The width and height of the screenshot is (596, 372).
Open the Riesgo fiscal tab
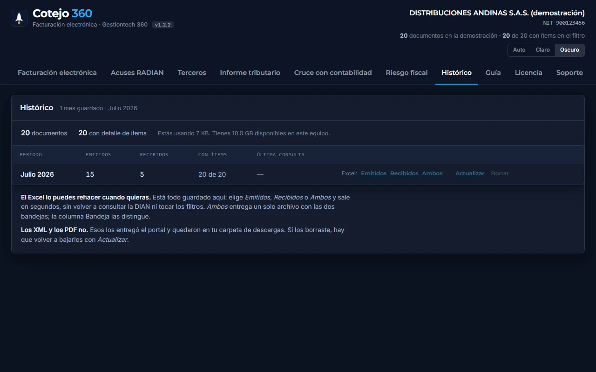407,73
